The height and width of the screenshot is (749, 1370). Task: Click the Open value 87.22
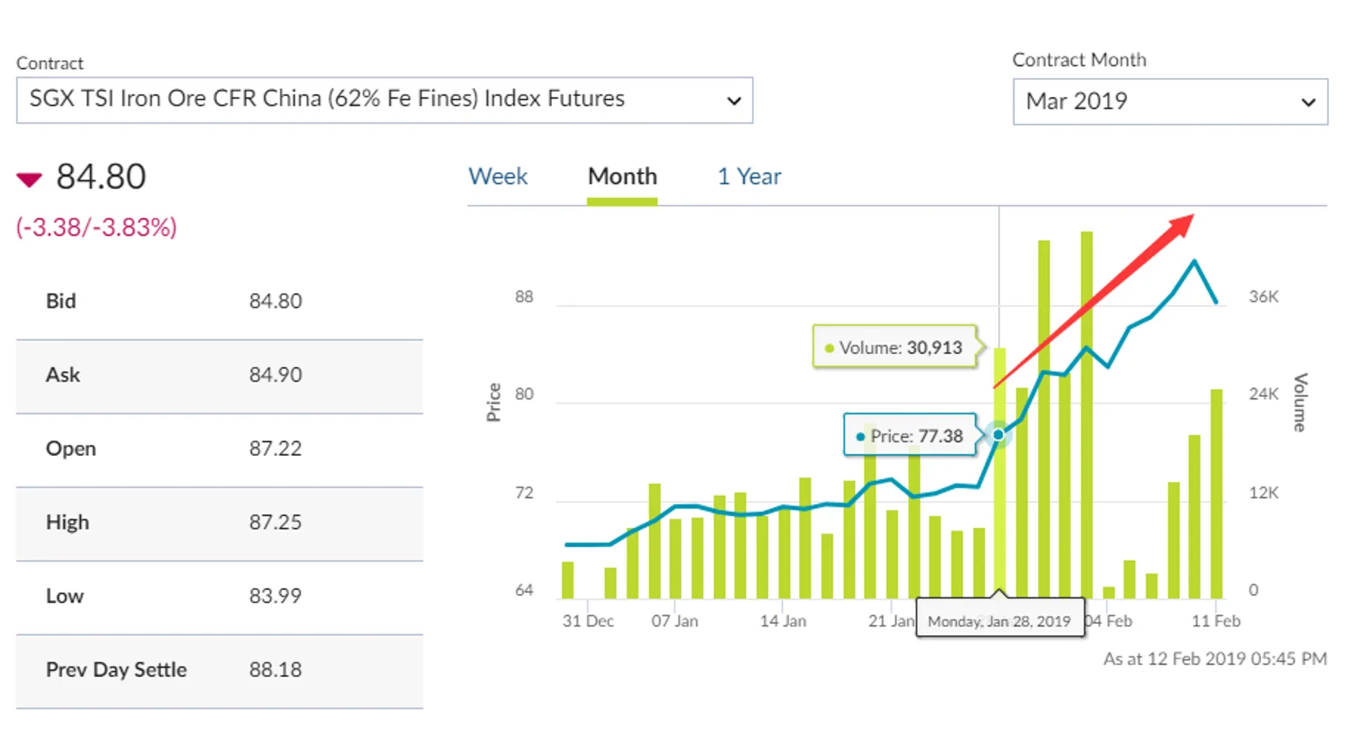tap(275, 448)
